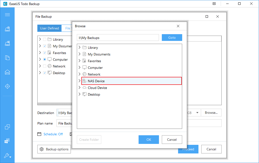Click the Goto button
Image resolution: width=259 pixels, height=163 pixels.
click(172, 38)
